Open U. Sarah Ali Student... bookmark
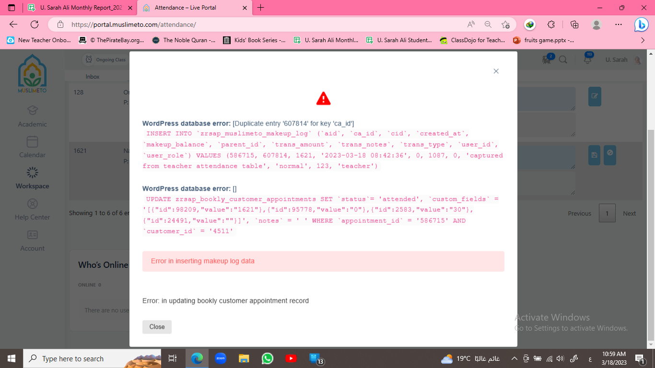 (x=399, y=40)
